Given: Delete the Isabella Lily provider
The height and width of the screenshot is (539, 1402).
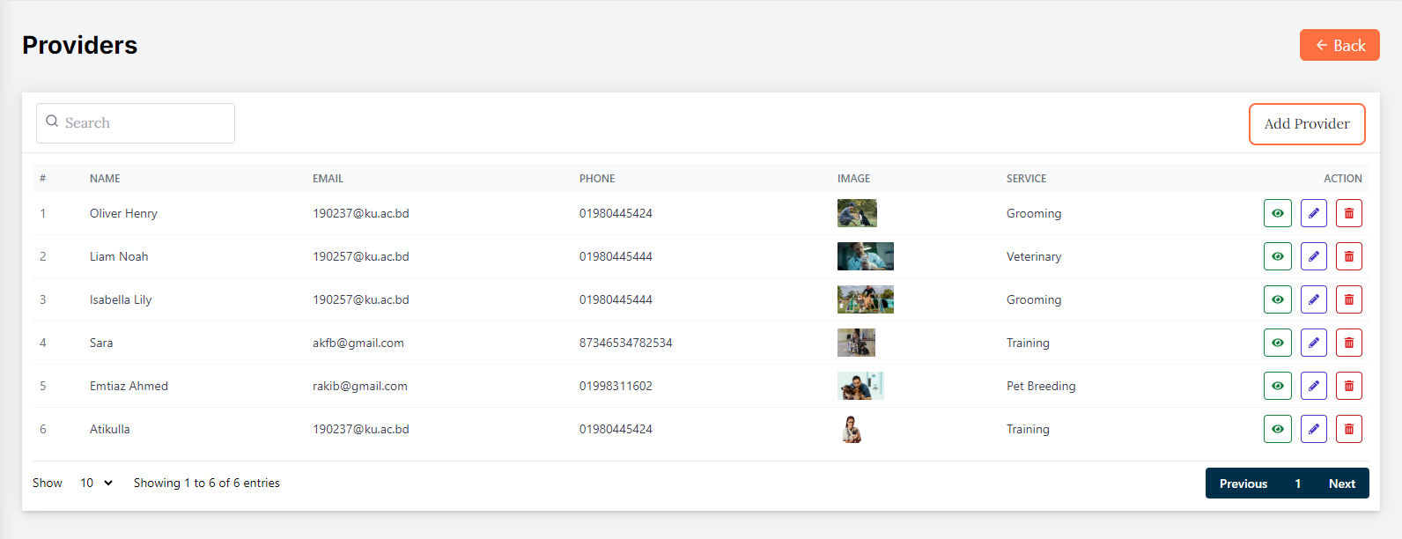Looking at the screenshot, I should [x=1348, y=299].
